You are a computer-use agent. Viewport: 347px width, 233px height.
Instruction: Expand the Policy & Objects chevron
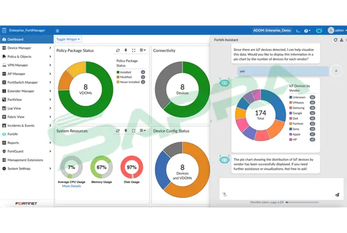[x=50, y=57]
